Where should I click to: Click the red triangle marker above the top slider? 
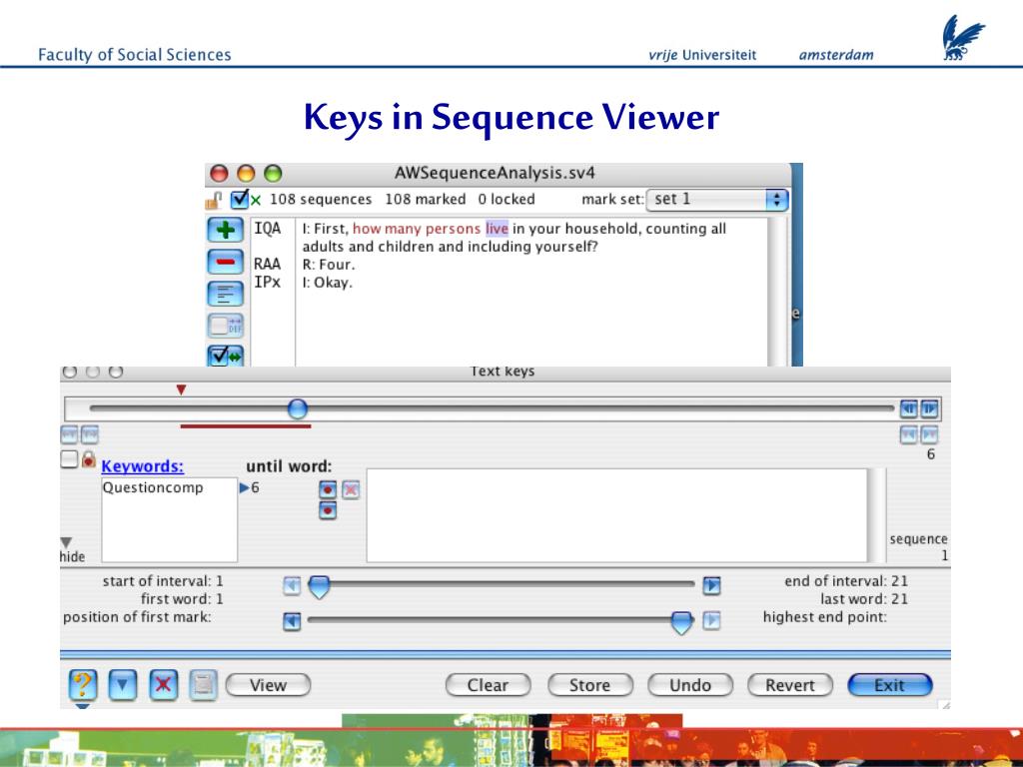point(182,389)
